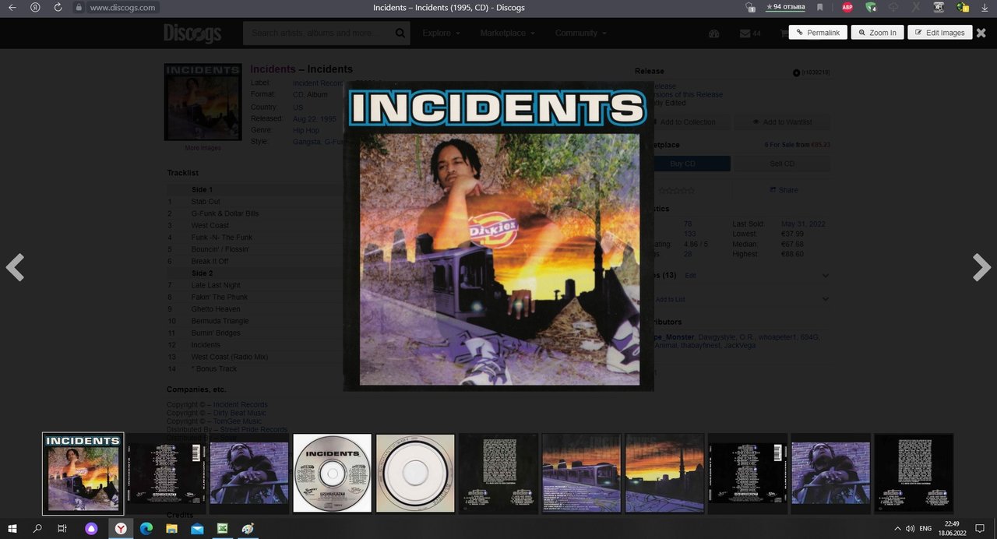Open Edit Images
The height and width of the screenshot is (539, 997).
tap(939, 33)
